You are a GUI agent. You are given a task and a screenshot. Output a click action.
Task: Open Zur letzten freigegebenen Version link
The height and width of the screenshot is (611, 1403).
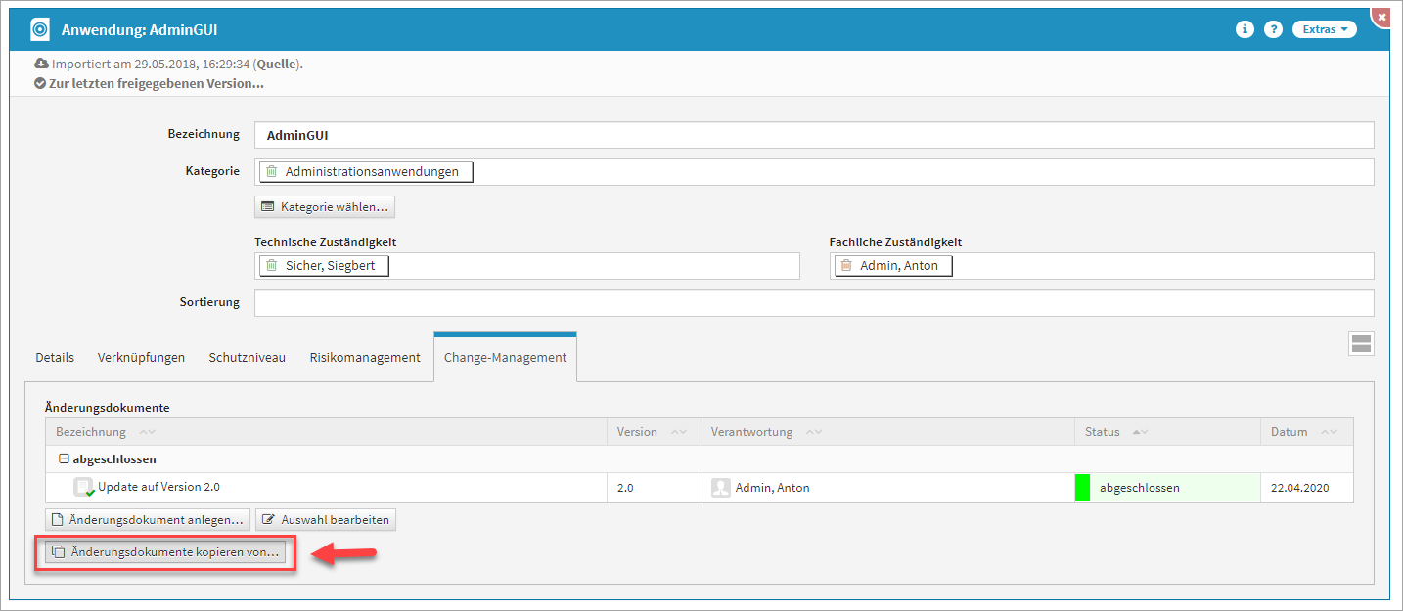pyautogui.click(x=156, y=83)
